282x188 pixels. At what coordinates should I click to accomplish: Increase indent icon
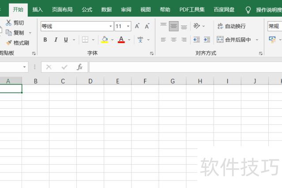tap(207, 40)
